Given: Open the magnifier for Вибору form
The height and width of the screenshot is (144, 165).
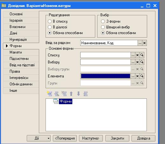Looking at the screenshot, I should (x=142, y=62).
